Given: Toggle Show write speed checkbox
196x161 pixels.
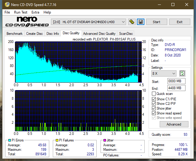Looking at the screenshot, I should [154, 118].
